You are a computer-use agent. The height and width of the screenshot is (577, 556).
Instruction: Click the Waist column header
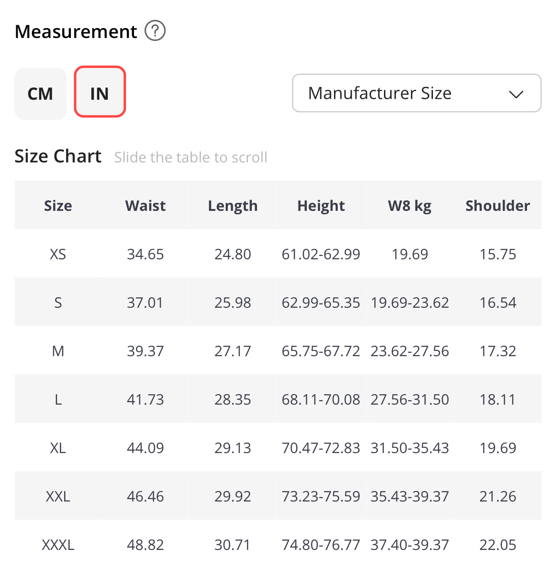point(145,206)
